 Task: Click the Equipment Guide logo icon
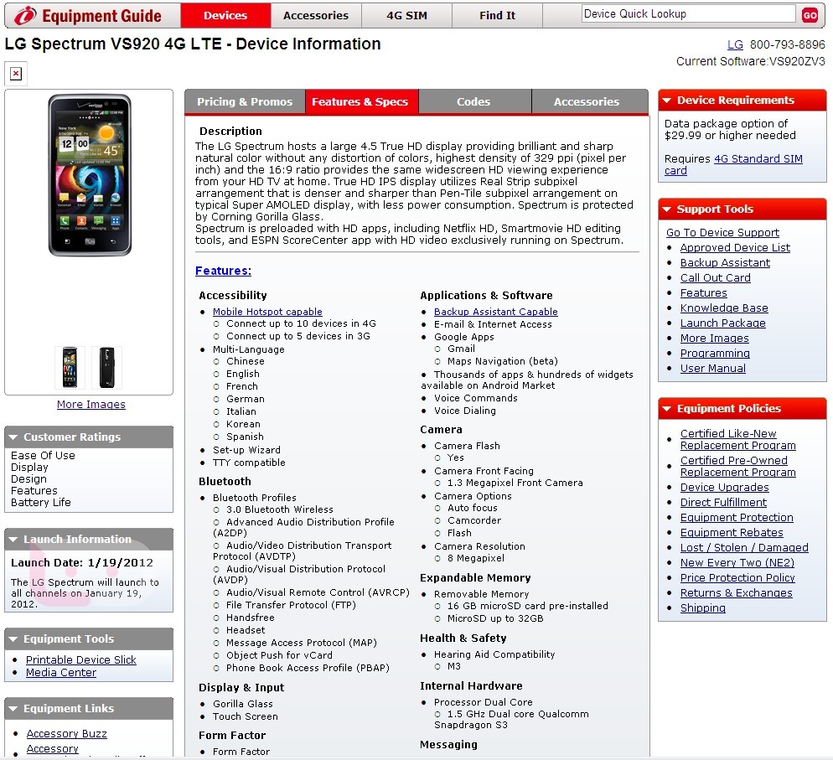click(25, 16)
